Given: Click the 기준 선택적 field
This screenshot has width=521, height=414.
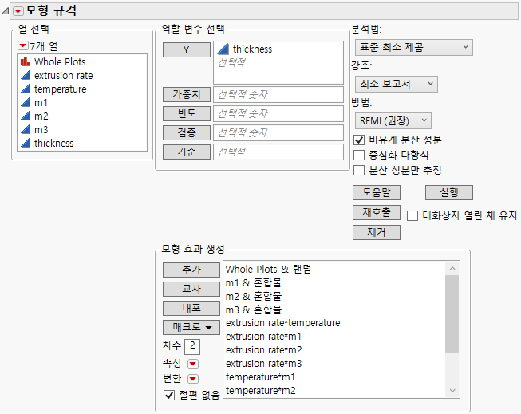Looking at the screenshot, I should pos(278,152).
